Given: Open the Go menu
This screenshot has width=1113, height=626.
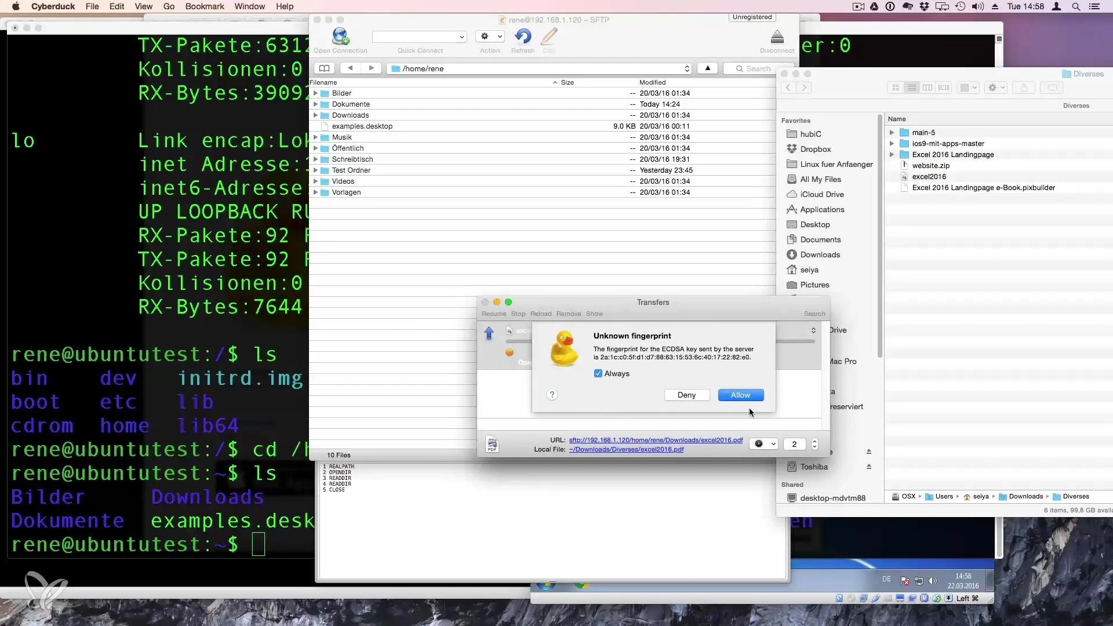Looking at the screenshot, I should click(x=169, y=6).
